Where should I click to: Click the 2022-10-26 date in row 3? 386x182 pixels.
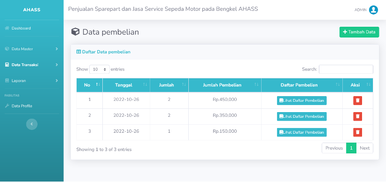tap(126, 131)
